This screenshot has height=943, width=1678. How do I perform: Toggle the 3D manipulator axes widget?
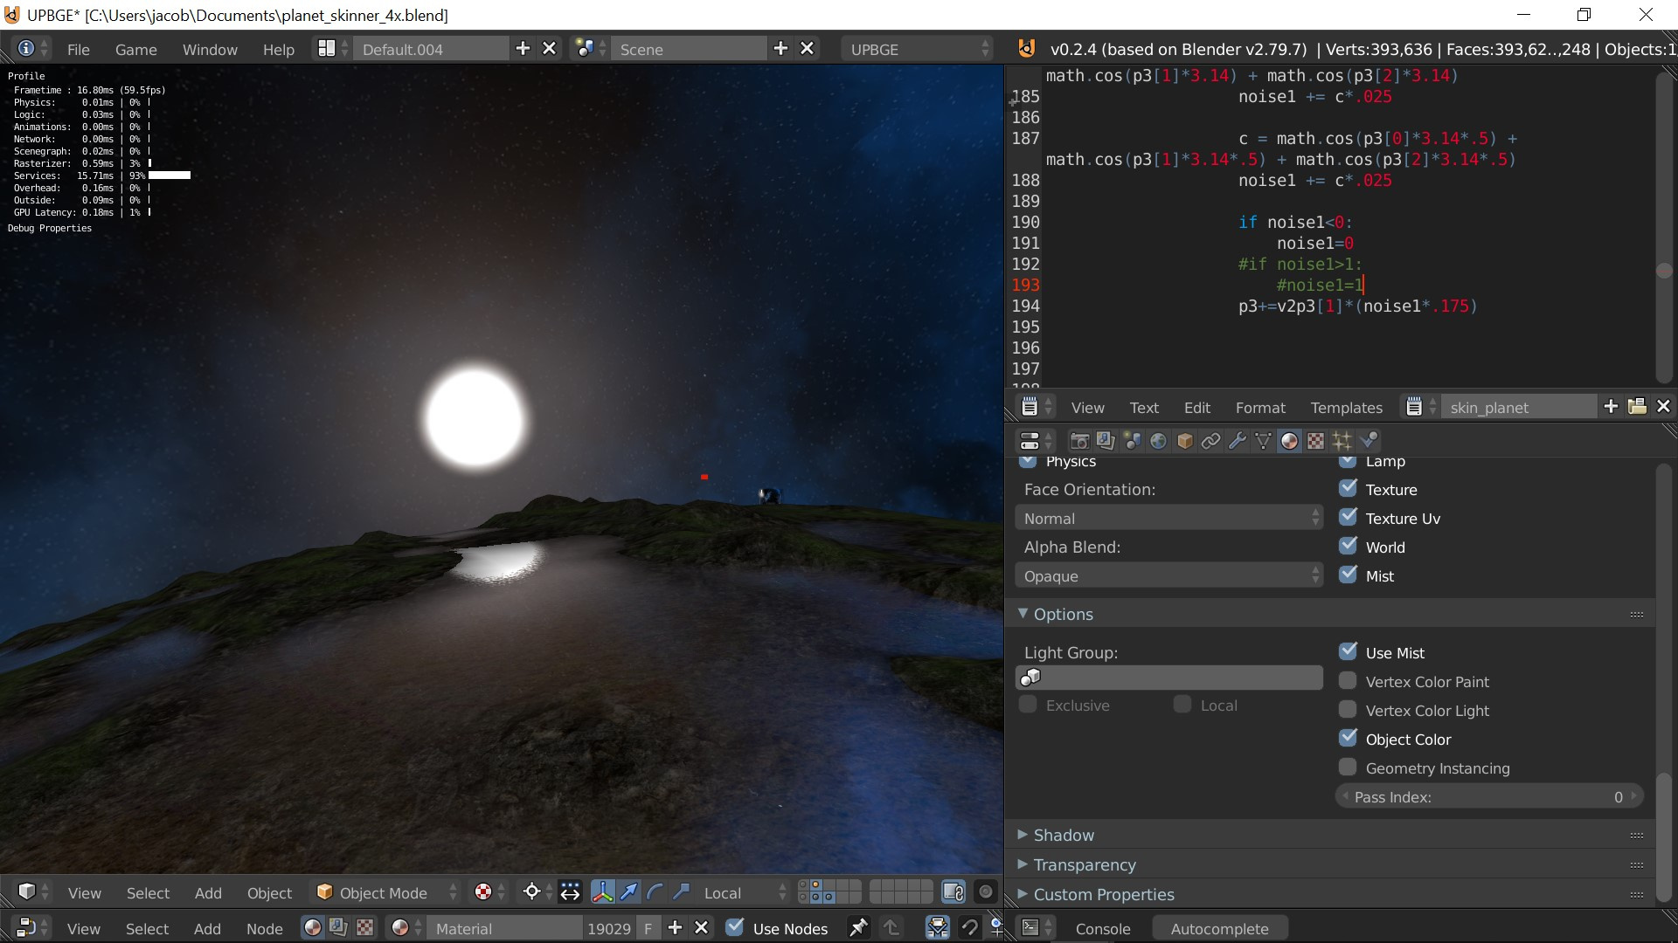pyautogui.click(x=602, y=892)
